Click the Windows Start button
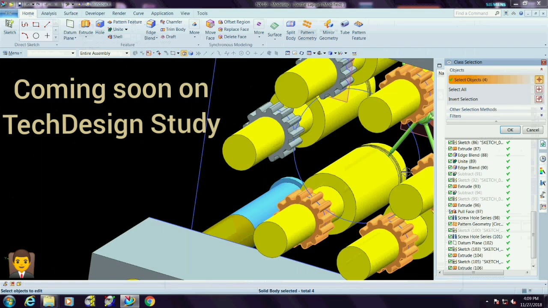The image size is (548, 308). tap(9, 301)
